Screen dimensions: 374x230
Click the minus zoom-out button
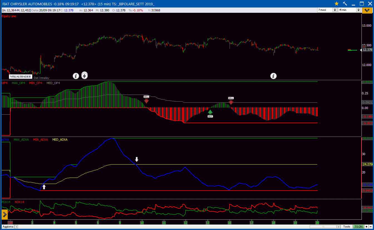(370, 227)
